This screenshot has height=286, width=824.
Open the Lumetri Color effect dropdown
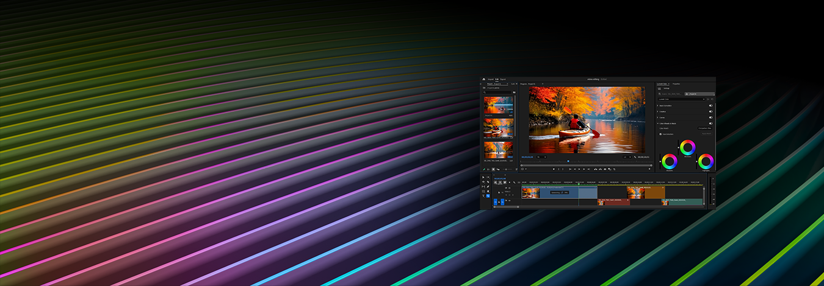point(682,99)
